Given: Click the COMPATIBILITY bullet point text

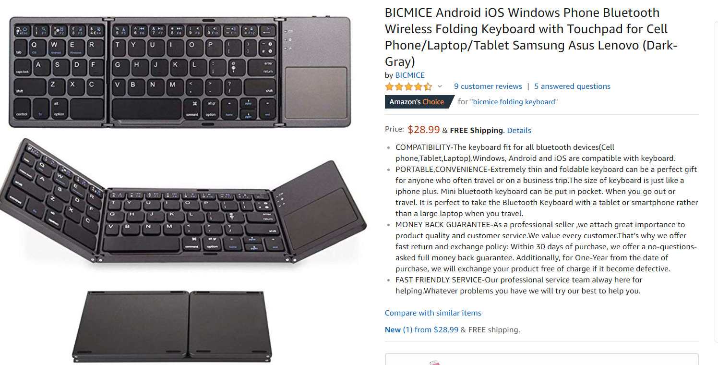Looking at the screenshot, I should pyautogui.click(x=535, y=153).
